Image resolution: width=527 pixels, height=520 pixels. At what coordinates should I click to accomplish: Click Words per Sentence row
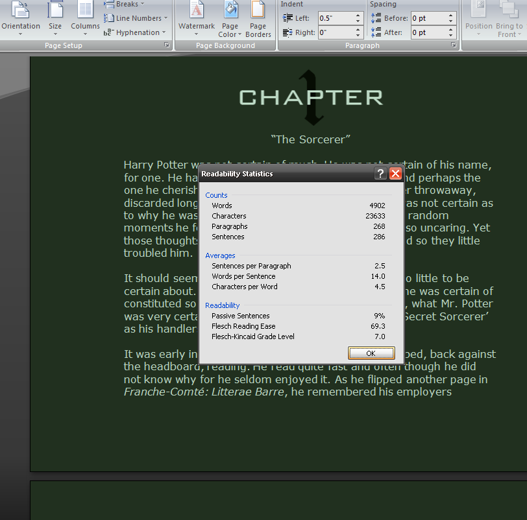click(x=298, y=276)
